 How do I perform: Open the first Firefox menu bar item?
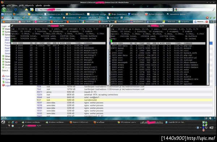point(3,5)
